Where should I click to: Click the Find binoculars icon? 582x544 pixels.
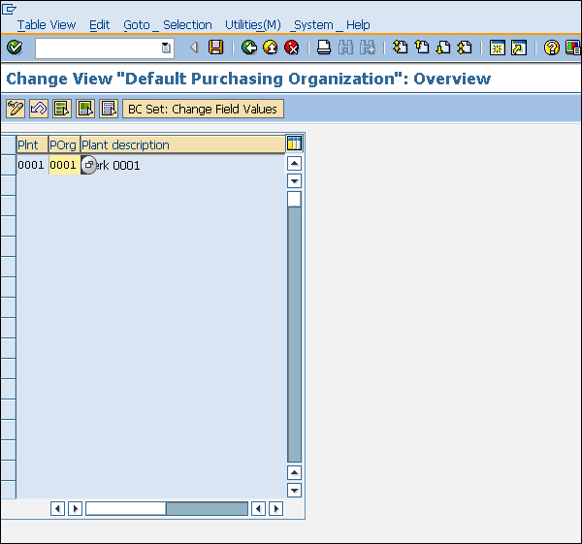[345, 48]
